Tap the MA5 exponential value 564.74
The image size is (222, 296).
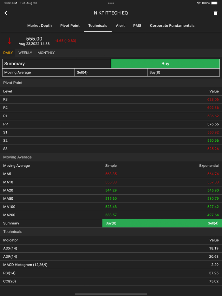(213, 174)
